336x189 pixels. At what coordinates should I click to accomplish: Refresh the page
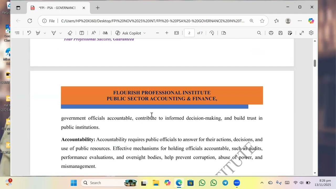click(x=30, y=21)
